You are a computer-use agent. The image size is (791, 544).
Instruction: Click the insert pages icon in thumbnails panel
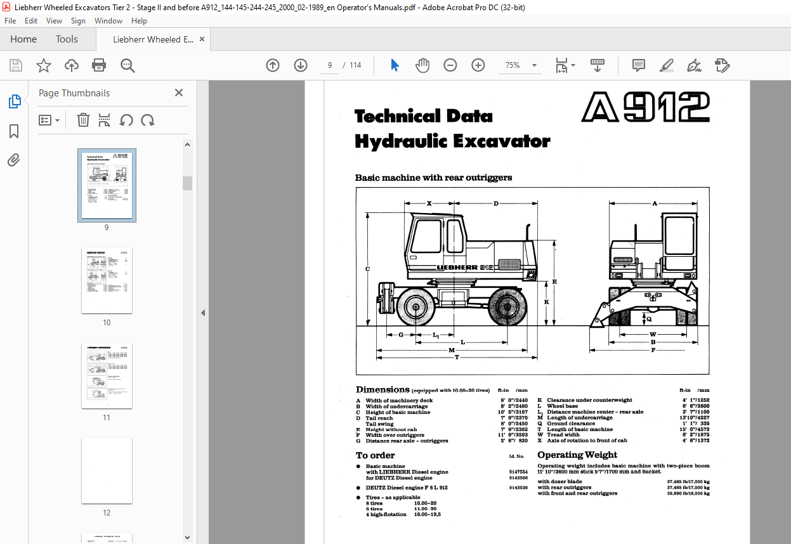(105, 120)
